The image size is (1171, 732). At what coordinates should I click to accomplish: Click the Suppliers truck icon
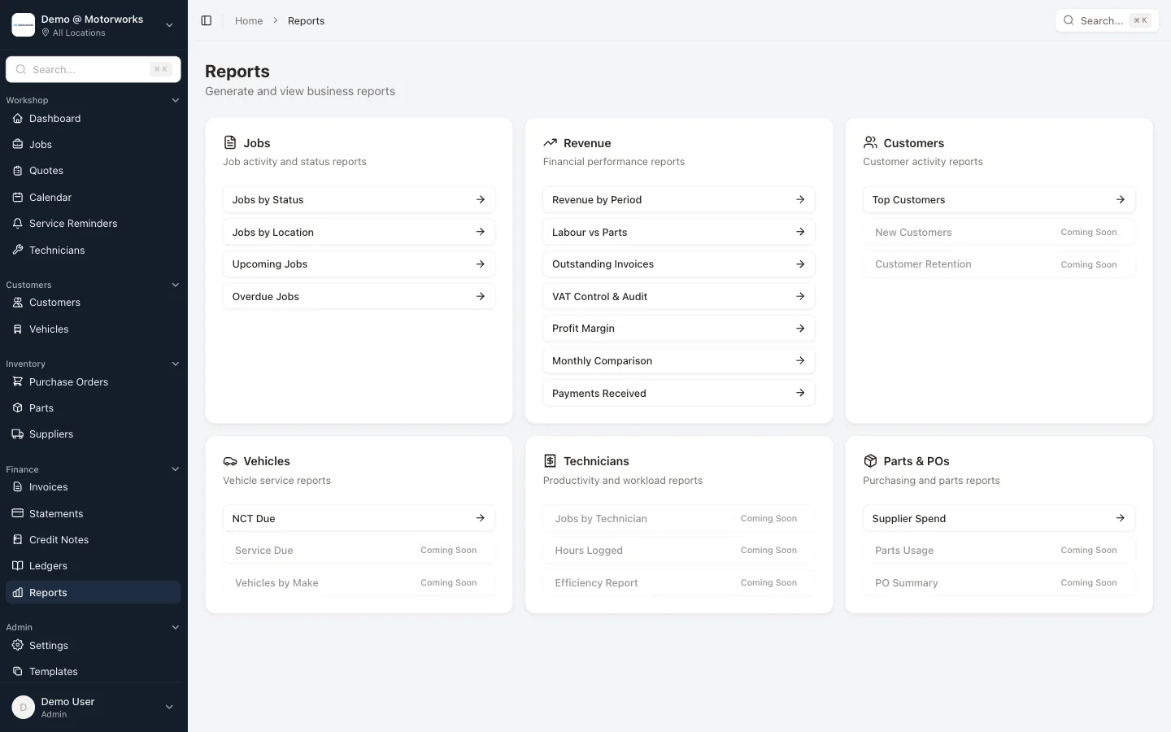(x=18, y=434)
